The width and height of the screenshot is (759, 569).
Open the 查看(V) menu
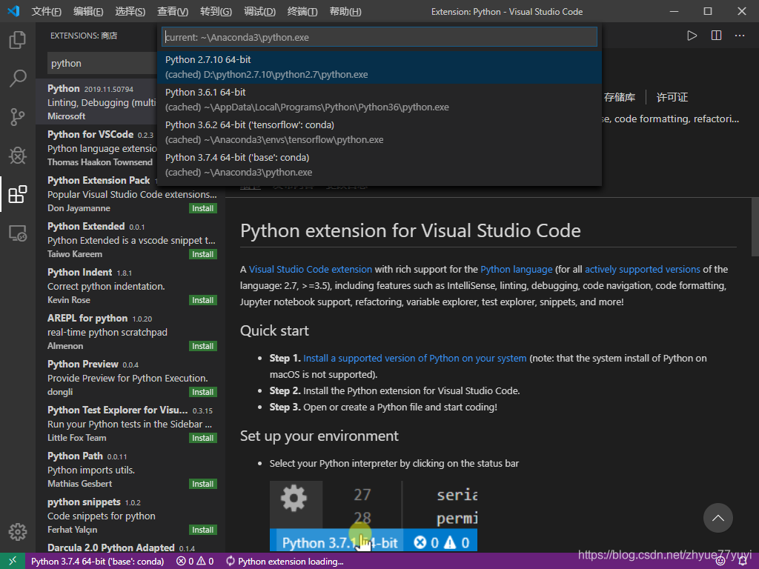tap(172, 11)
